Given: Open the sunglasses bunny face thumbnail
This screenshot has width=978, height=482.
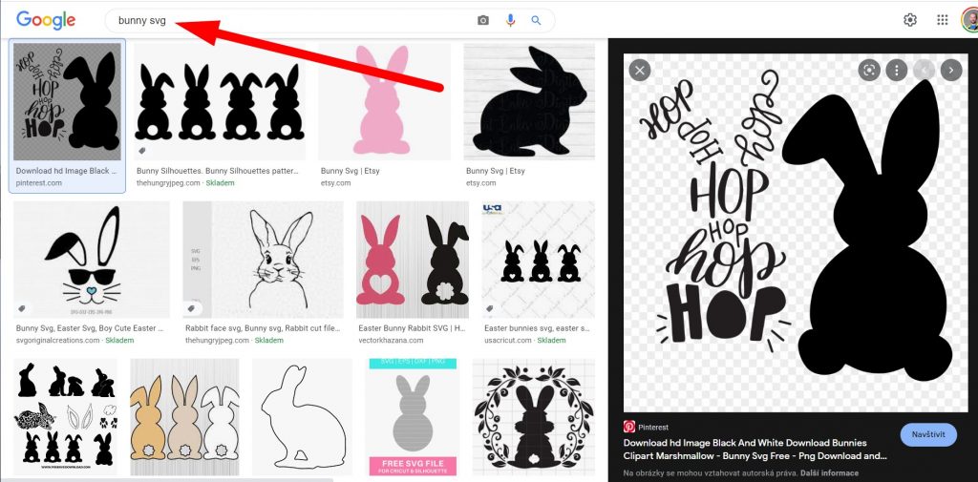Looking at the screenshot, I should click(94, 259).
